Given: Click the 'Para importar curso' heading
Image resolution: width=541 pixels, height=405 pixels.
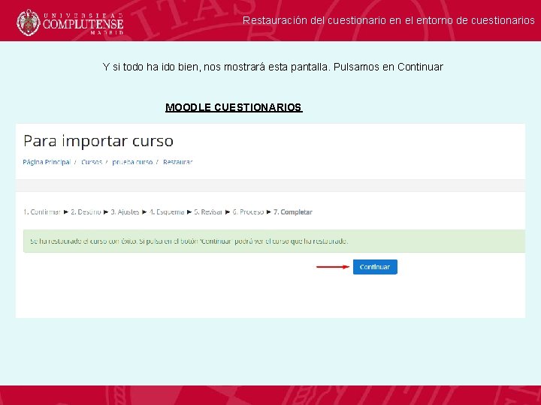Looking at the screenshot, I should pos(98,141).
